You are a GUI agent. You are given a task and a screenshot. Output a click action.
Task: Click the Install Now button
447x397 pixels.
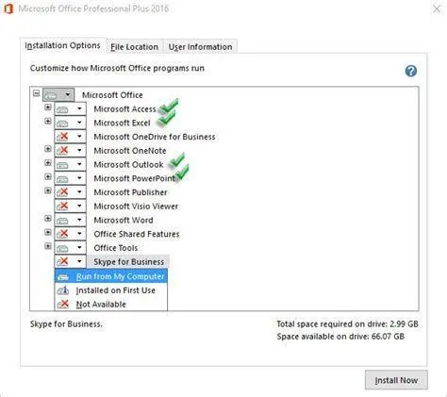tap(396, 380)
